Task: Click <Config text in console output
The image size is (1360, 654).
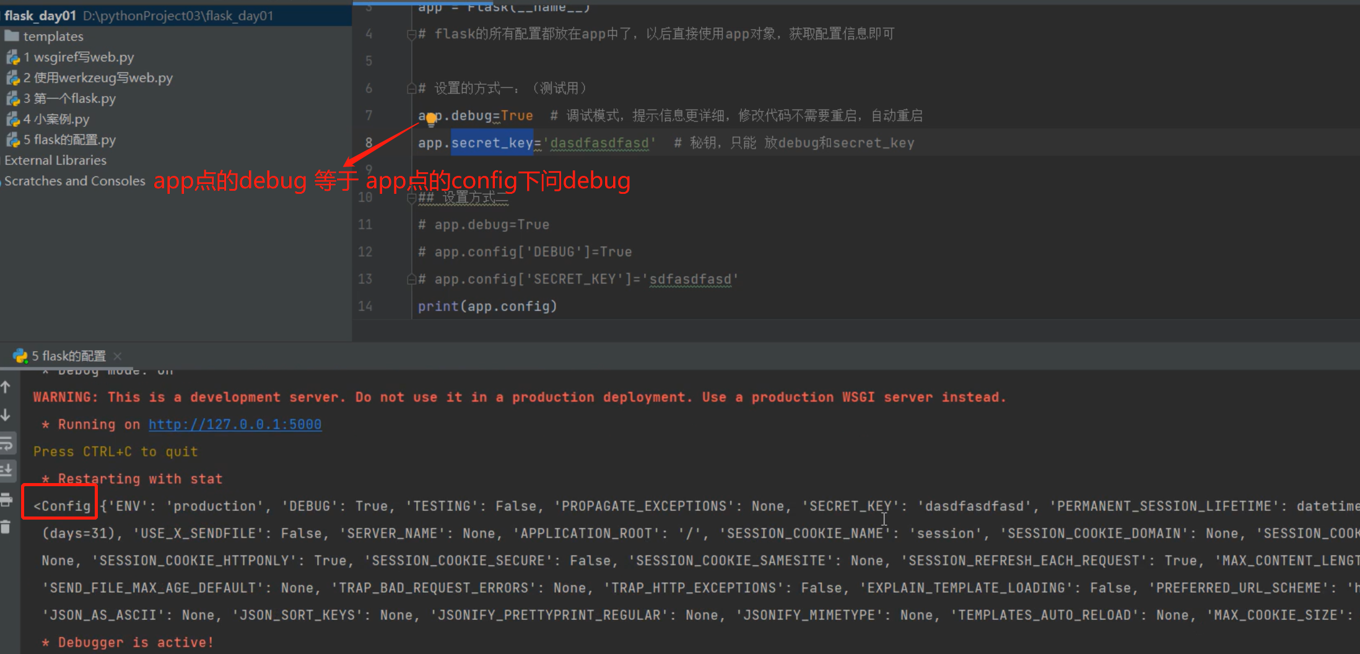Action: pos(62,506)
